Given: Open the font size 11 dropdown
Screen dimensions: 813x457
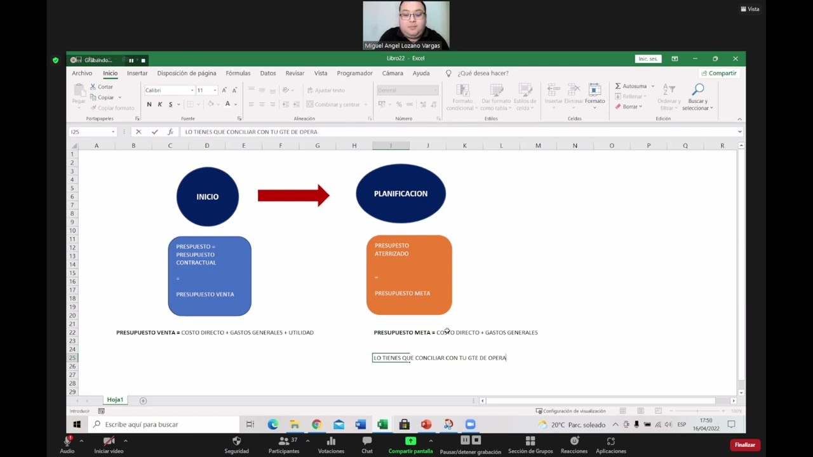Looking at the screenshot, I should point(215,90).
